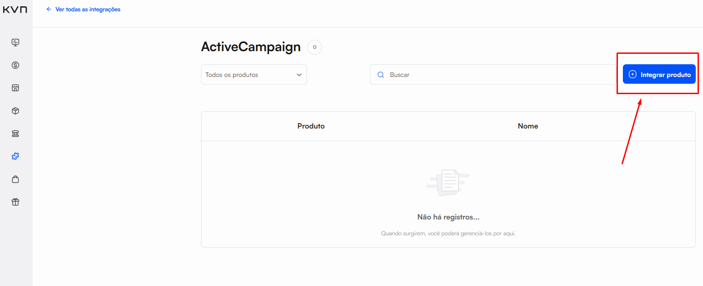Select the puzzle piece integrations icon
Screen dimensions: 703x286
click(x=15, y=157)
